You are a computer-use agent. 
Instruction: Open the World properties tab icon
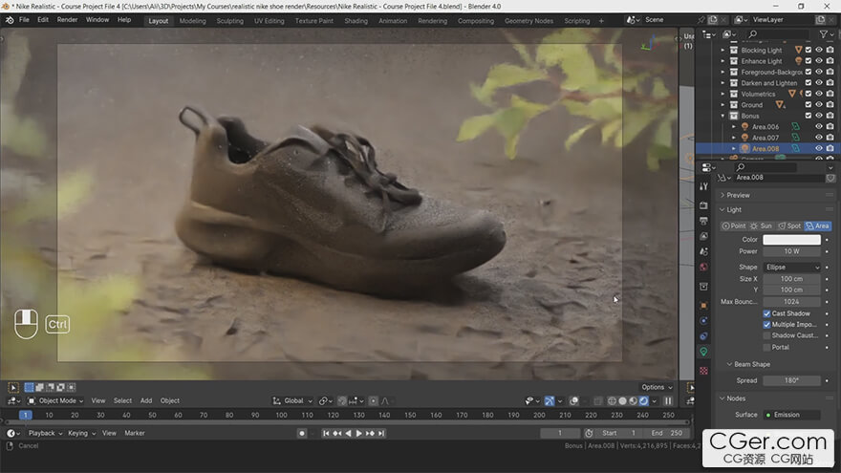click(x=703, y=267)
